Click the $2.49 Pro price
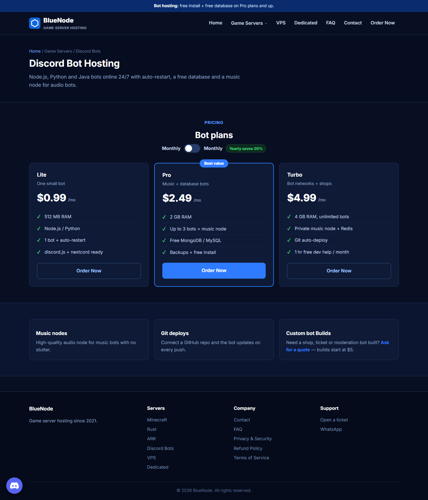Screen dimensions: 428x500 (x=177, y=198)
